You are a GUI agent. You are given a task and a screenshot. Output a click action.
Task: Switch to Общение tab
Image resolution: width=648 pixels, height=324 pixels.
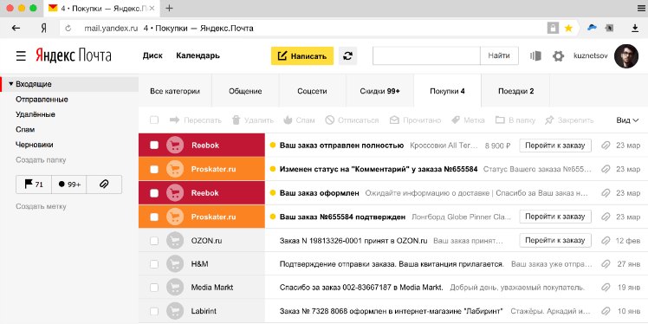(x=245, y=91)
